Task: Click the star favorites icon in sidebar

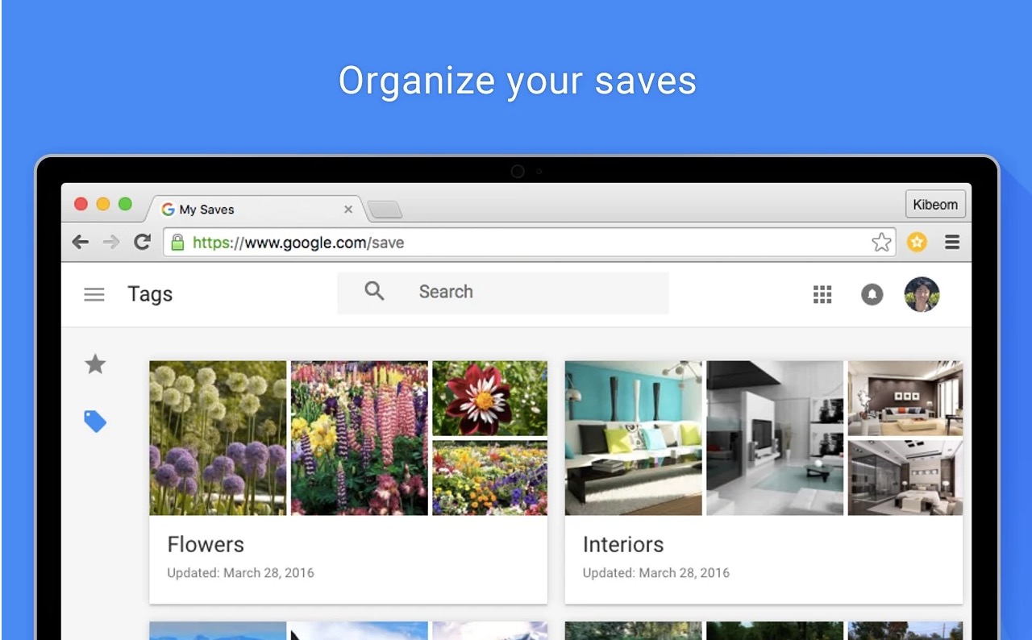Action: [95, 364]
